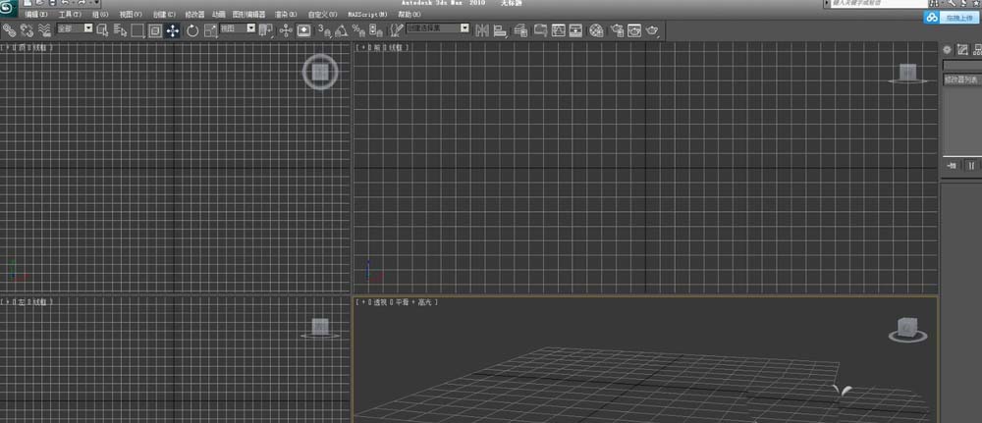Click the Mirror tool icon
The height and width of the screenshot is (423, 982).
(482, 30)
